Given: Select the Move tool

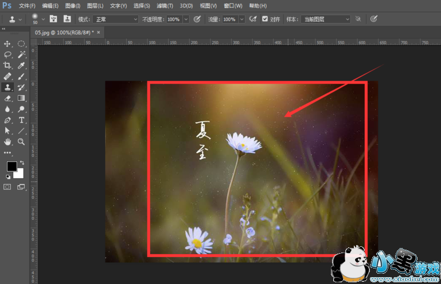Looking at the screenshot, I should (8, 44).
